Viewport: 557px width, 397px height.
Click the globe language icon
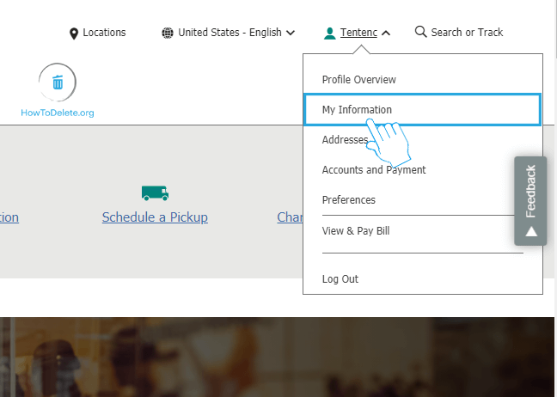pyautogui.click(x=167, y=33)
